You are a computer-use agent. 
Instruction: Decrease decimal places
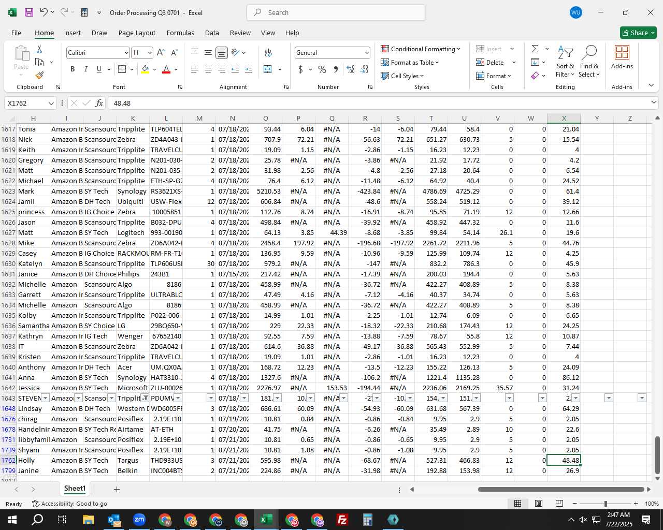(364, 69)
